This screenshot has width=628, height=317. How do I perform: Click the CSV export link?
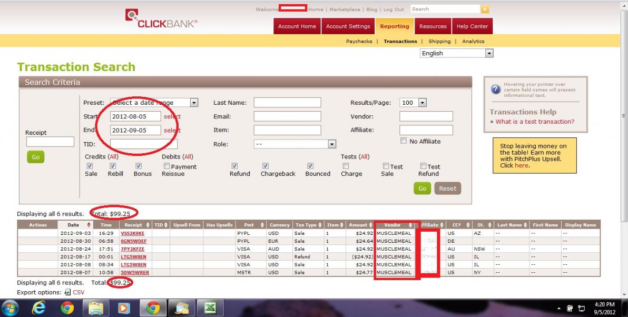(x=78, y=292)
